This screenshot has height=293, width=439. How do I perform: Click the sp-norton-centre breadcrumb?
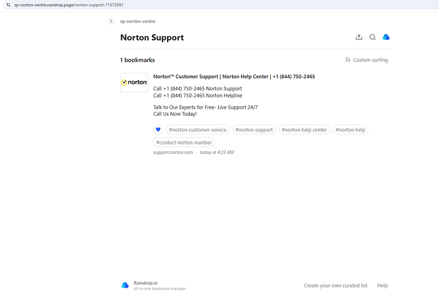pyautogui.click(x=138, y=21)
